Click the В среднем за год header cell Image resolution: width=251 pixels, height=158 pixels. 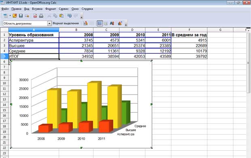click(189, 35)
